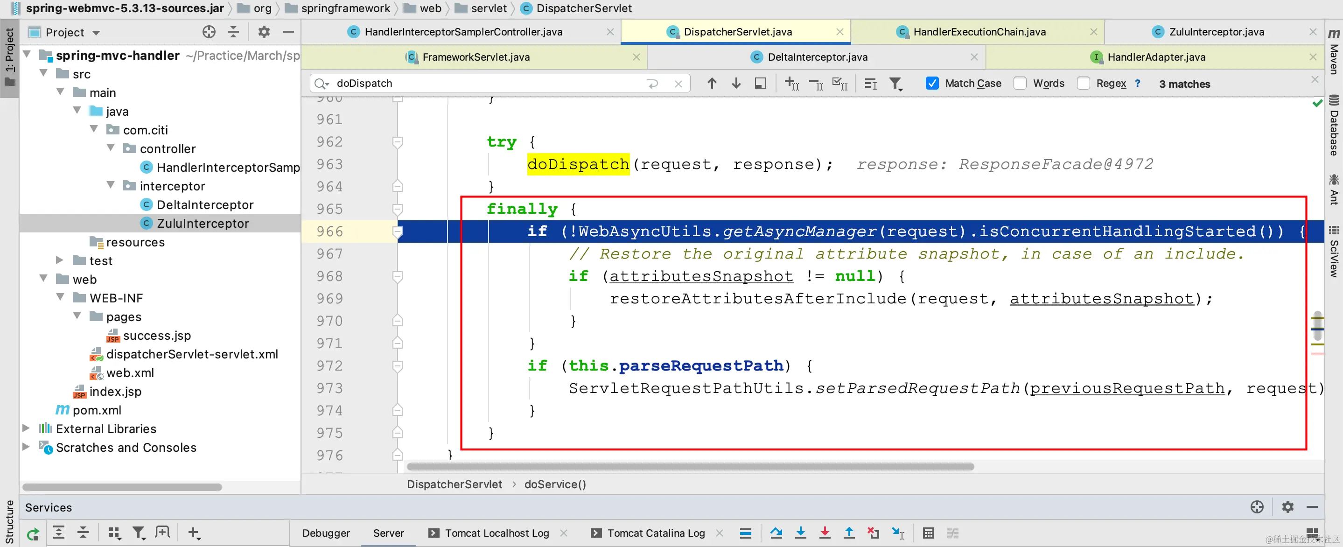Screen dimensions: 1343x547
Task: Collapse the controller package
Action: [x=111, y=147]
